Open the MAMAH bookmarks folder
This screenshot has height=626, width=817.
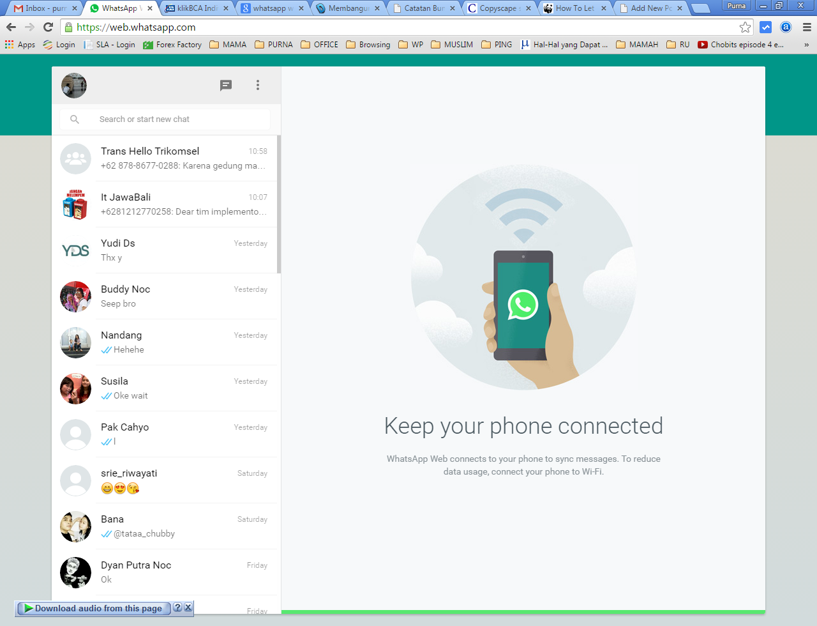point(637,45)
